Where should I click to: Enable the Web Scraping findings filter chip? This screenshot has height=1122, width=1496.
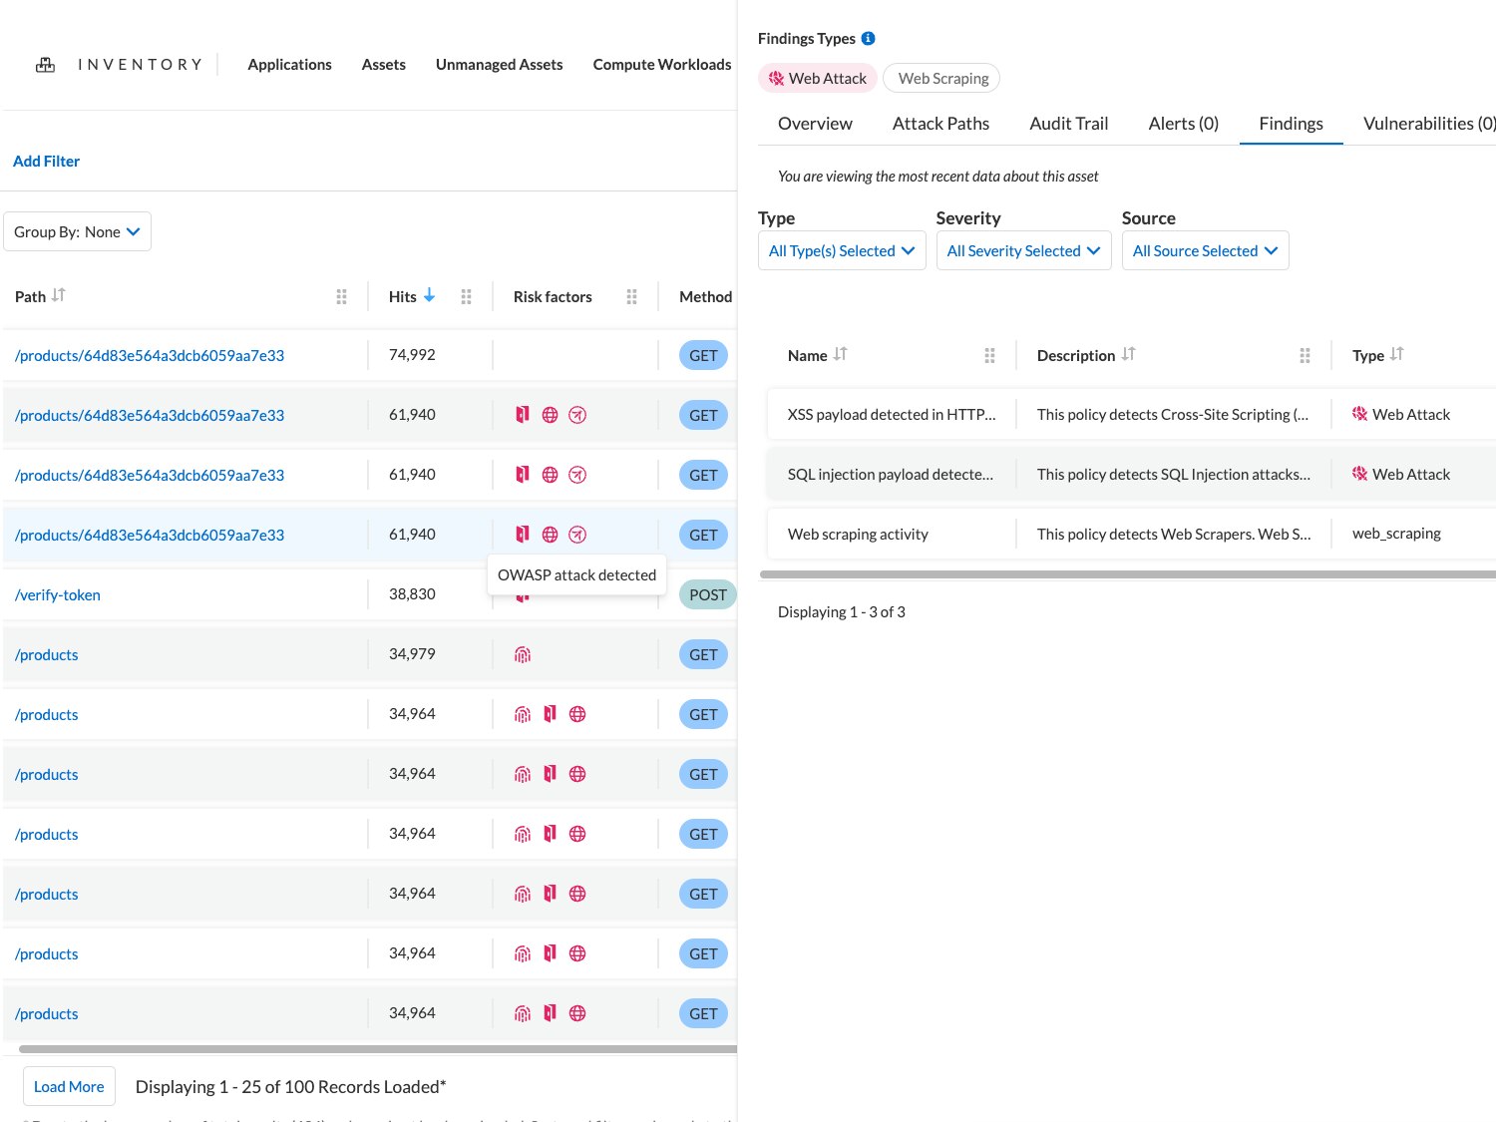tap(941, 78)
